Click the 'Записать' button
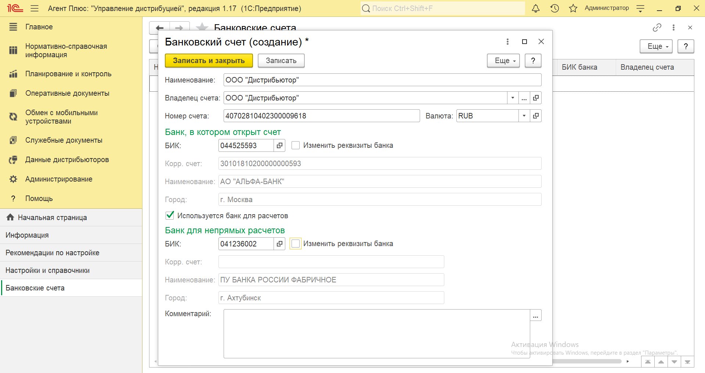705x373 pixels. click(x=281, y=61)
